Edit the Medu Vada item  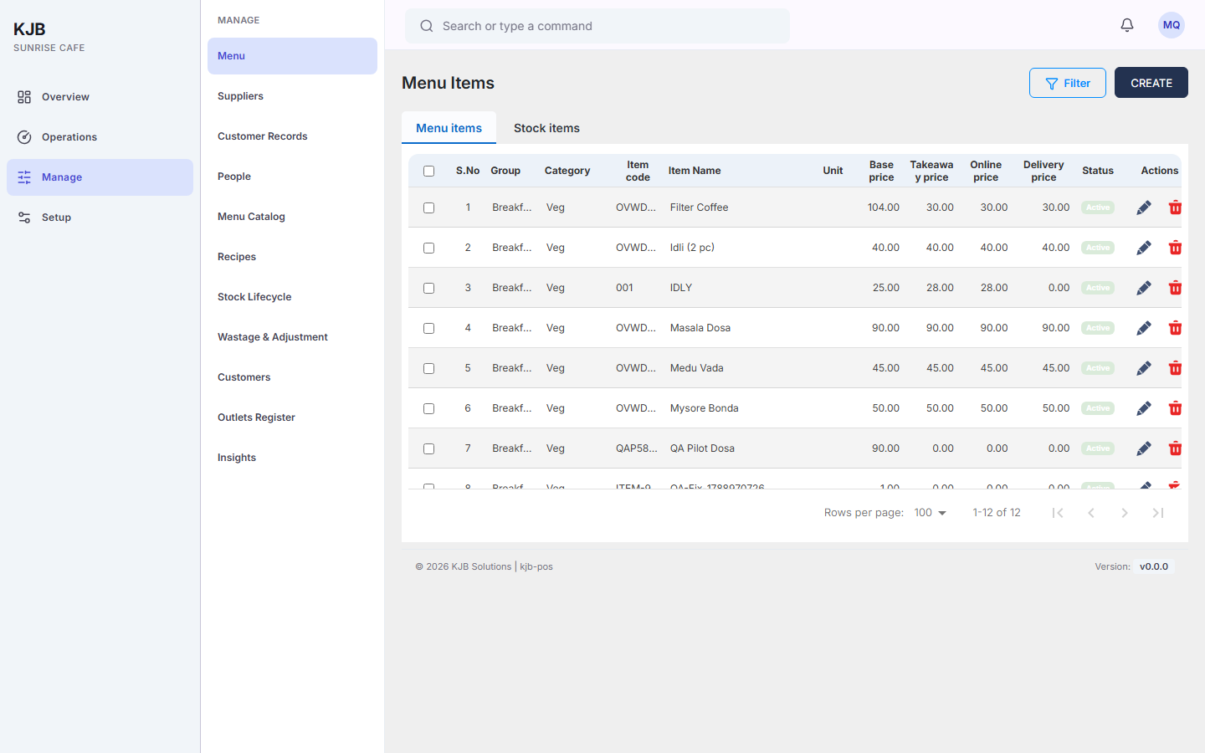click(x=1144, y=368)
